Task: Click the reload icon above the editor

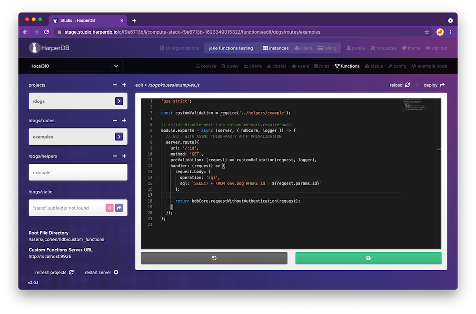Action: click(407, 85)
